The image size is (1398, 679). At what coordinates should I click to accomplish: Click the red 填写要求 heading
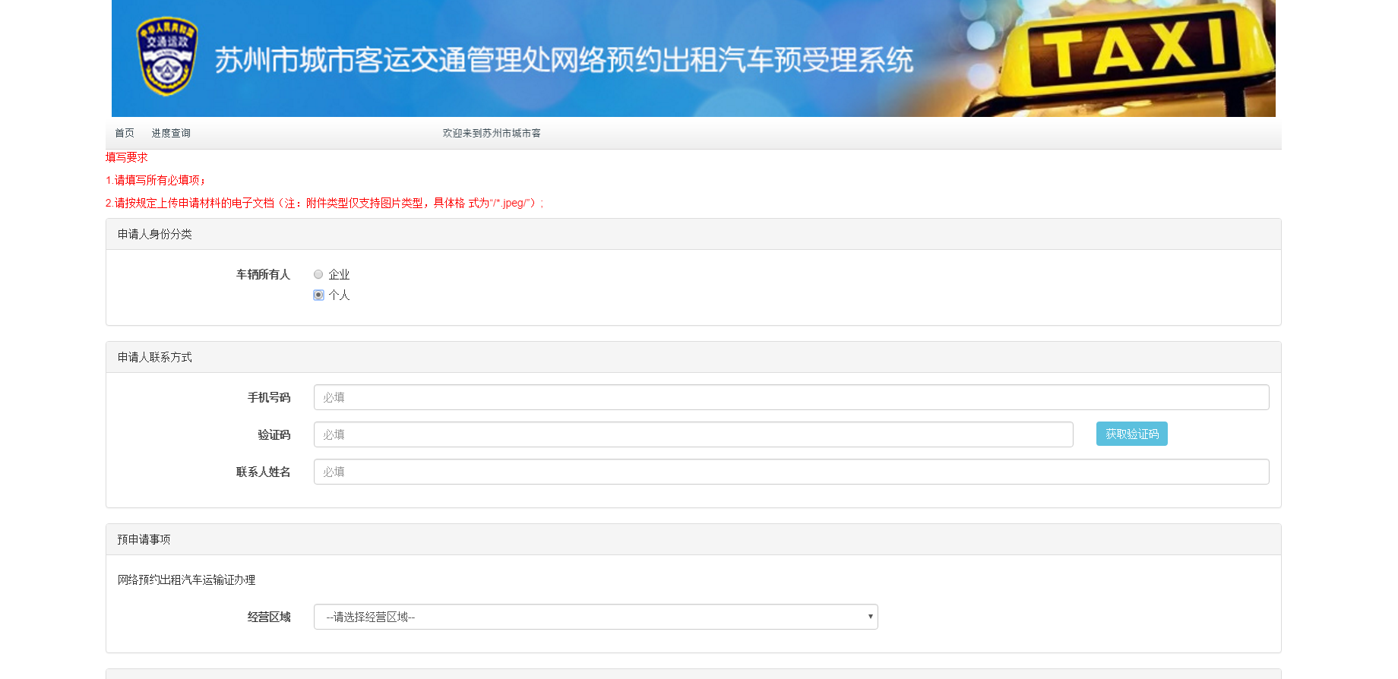point(126,157)
